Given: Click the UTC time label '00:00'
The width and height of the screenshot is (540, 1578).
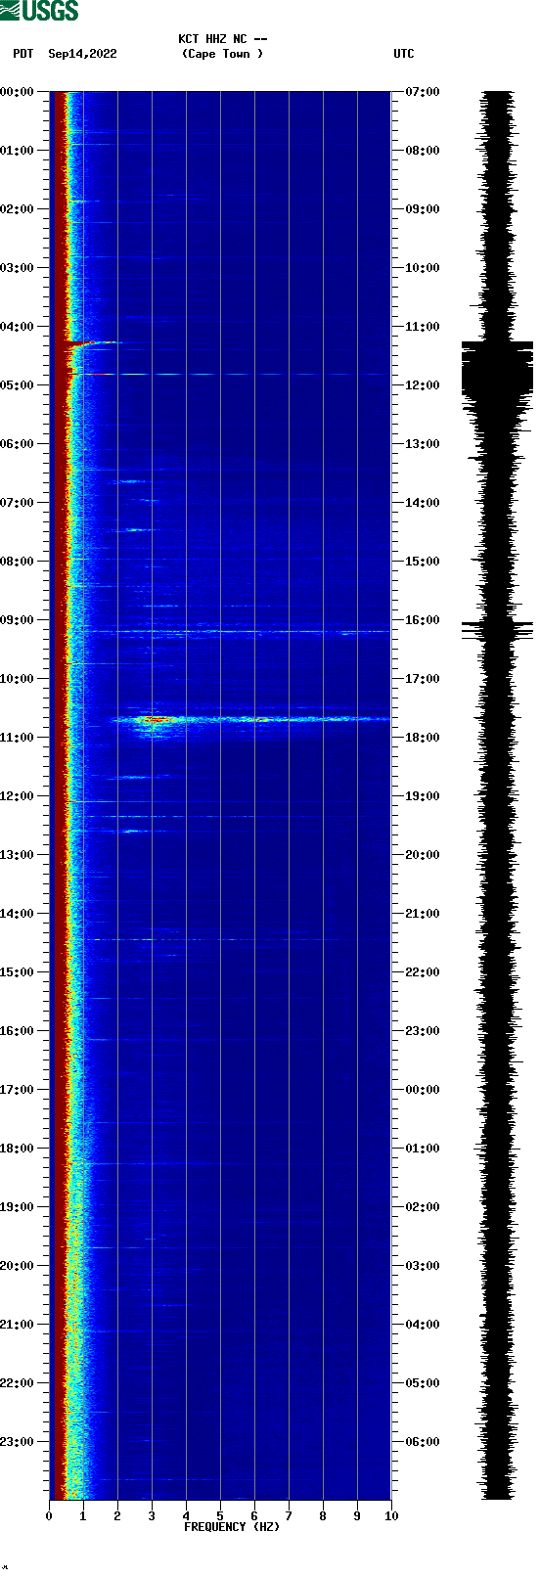Looking at the screenshot, I should (x=423, y=1090).
